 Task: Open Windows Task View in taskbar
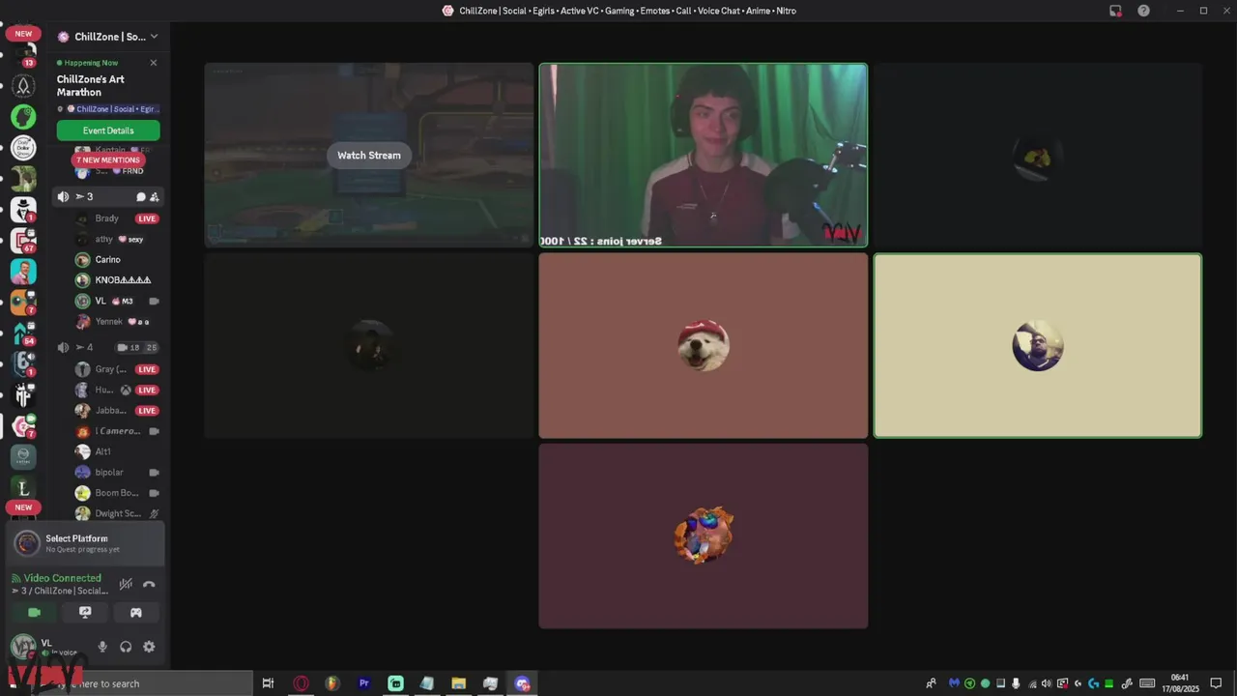pos(269,683)
